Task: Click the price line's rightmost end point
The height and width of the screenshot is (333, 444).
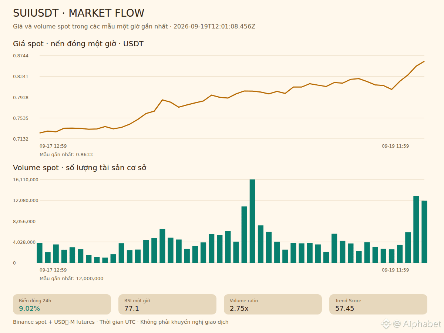Action: 424,61
